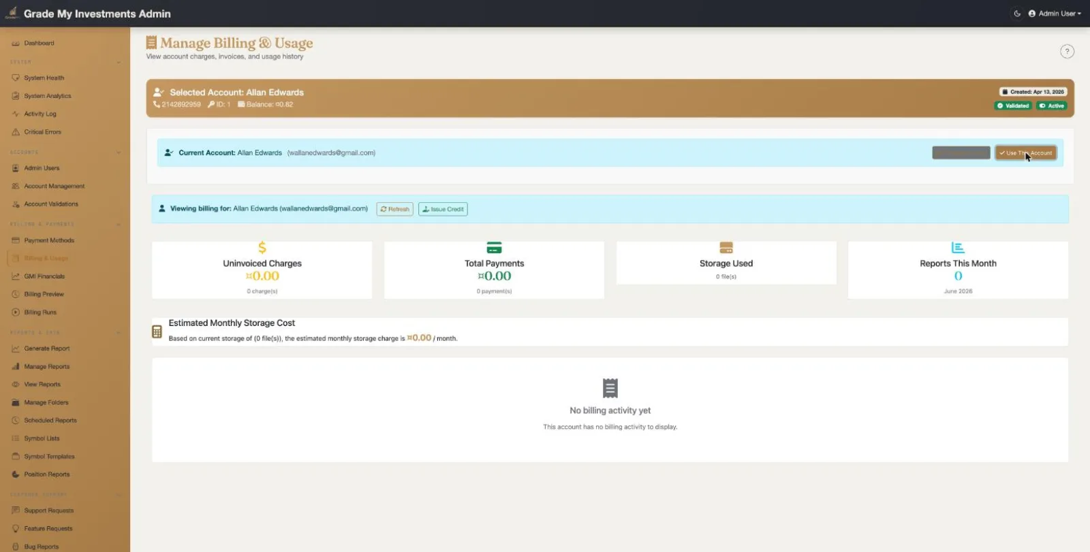Click the Uninvoiced Charges card
This screenshot has height=552, width=1090.
(262, 270)
